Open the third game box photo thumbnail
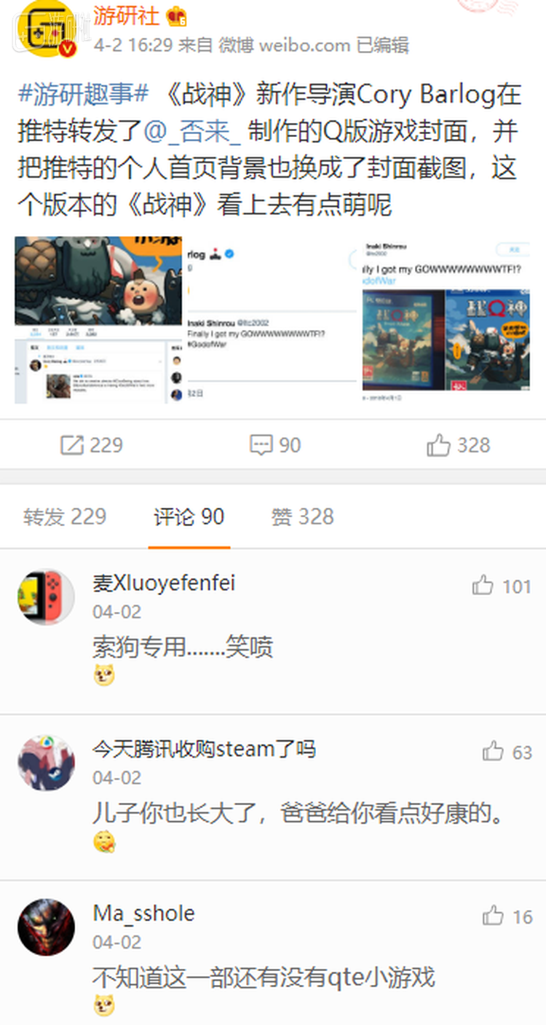 (x=446, y=320)
